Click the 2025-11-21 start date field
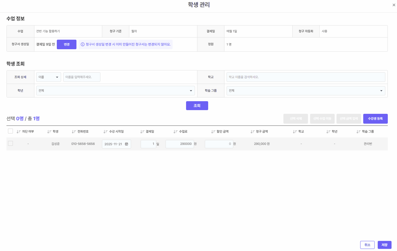 pyautogui.click(x=116, y=144)
